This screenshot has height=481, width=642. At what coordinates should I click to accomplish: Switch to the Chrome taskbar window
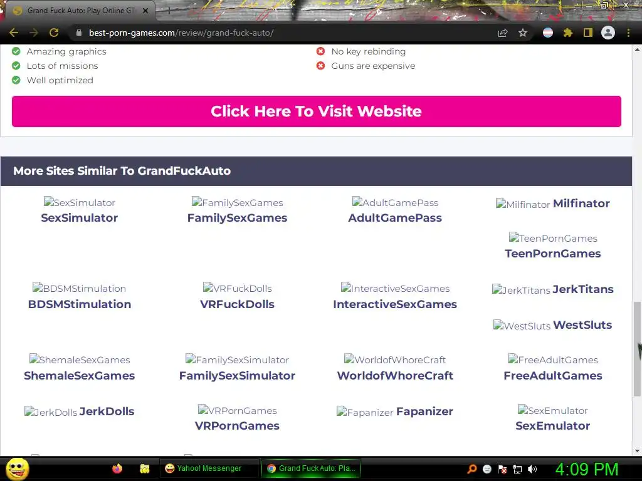click(311, 468)
